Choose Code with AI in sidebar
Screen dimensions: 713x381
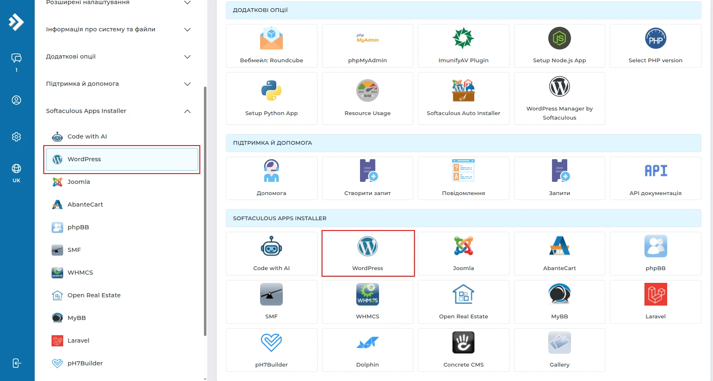point(122,136)
